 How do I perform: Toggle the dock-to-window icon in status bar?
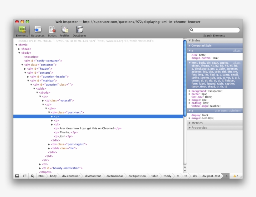point(17,176)
